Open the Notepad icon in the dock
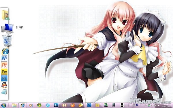The width and height of the screenshot is (173, 108). pos(4,92)
